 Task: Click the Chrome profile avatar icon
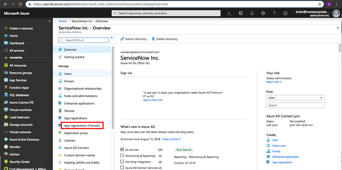coord(329,4)
